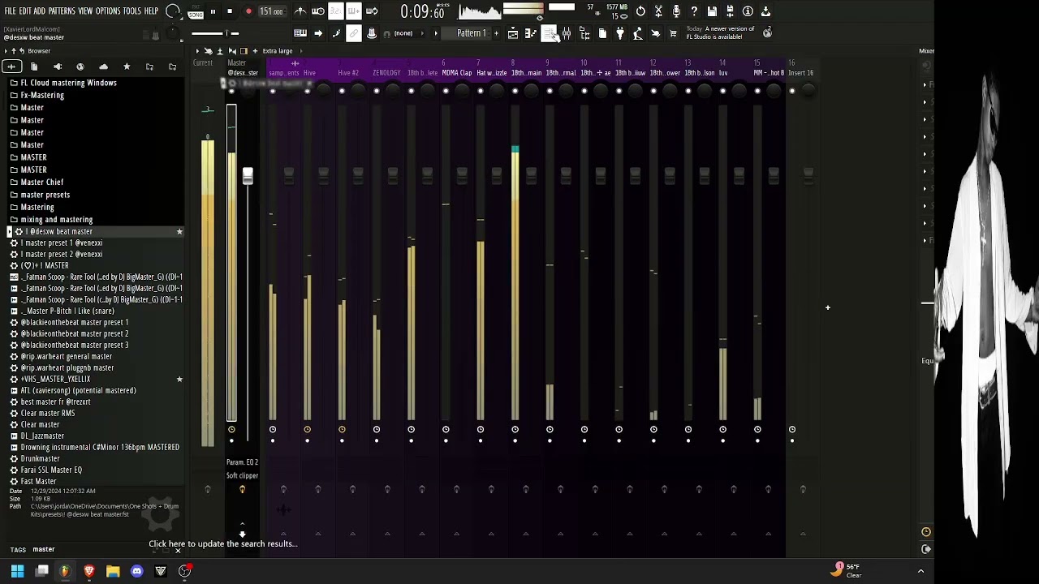Click the stop button in transport
1039x584 pixels.
pos(230,11)
